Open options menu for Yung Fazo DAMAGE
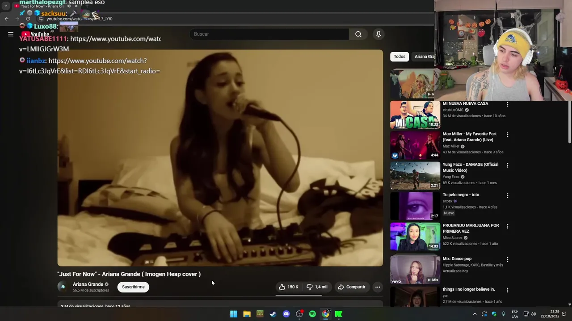The width and height of the screenshot is (572, 321). [x=507, y=165]
